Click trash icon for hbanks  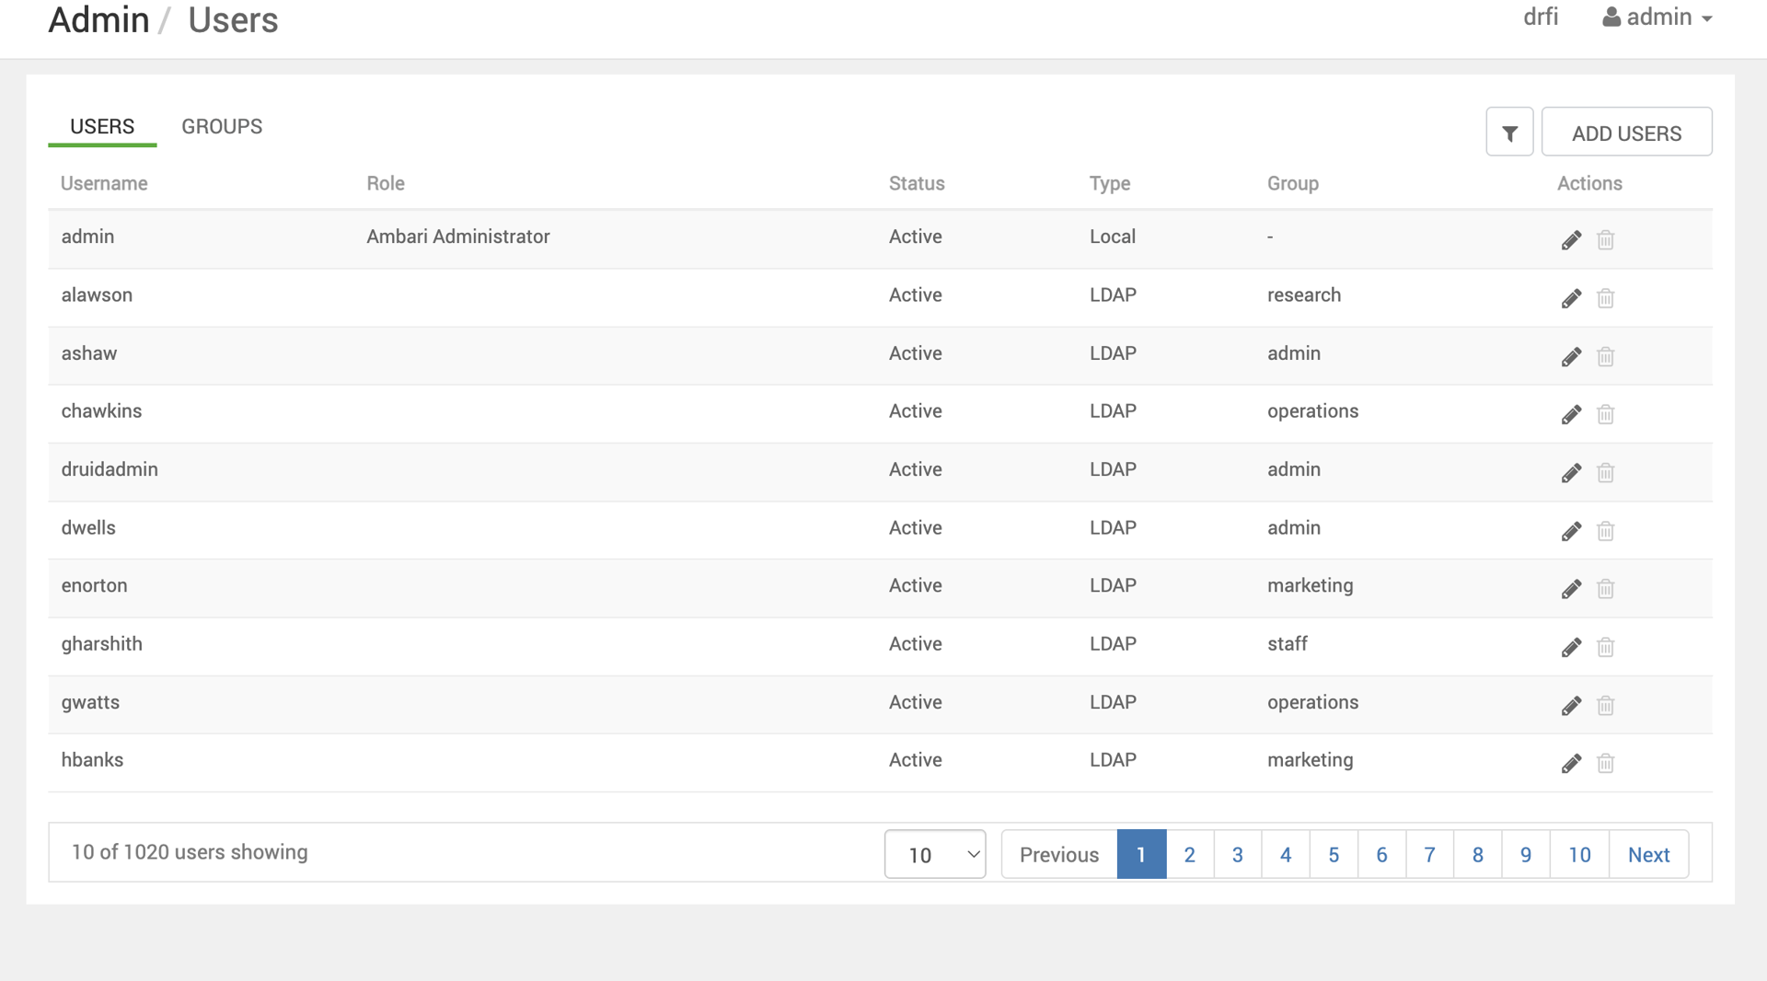(1605, 764)
